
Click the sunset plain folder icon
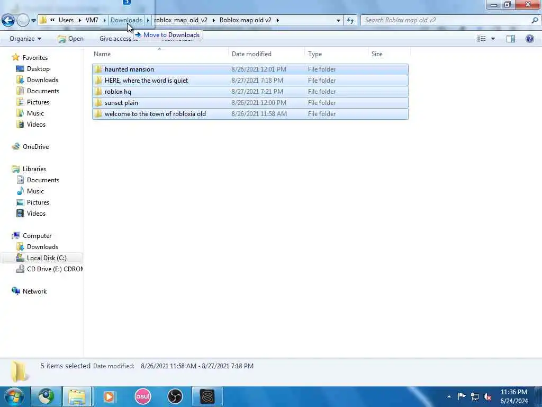pyautogui.click(x=98, y=103)
